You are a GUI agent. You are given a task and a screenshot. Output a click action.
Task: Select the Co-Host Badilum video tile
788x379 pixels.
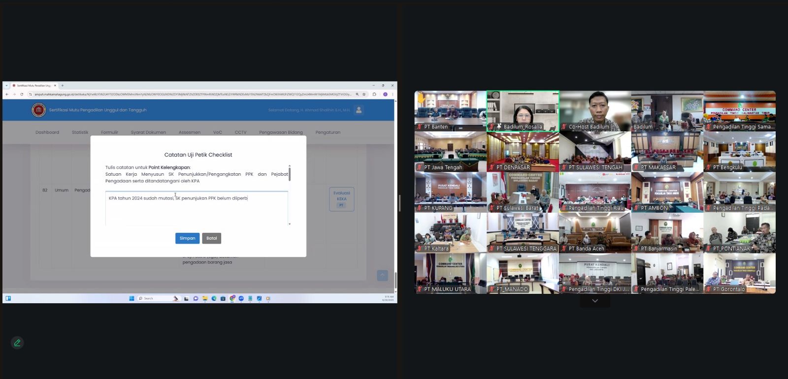pyautogui.click(x=595, y=111)
